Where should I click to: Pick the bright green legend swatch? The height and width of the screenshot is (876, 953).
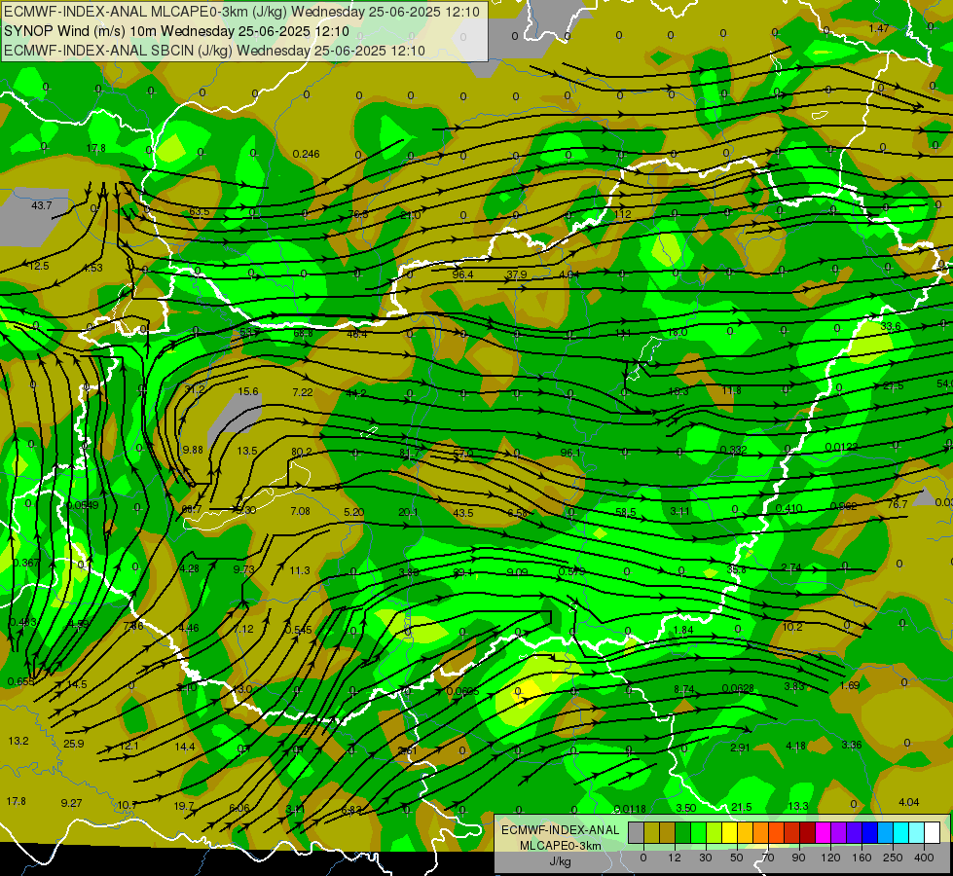coord(699,833)
